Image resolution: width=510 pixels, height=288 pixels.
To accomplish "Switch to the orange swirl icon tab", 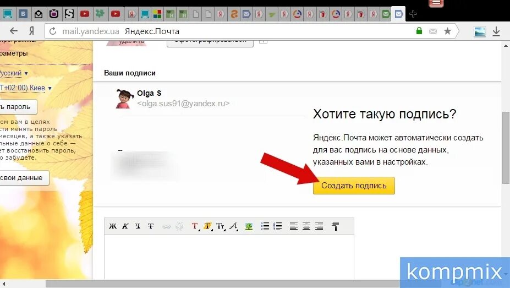I will click(234, 14).
